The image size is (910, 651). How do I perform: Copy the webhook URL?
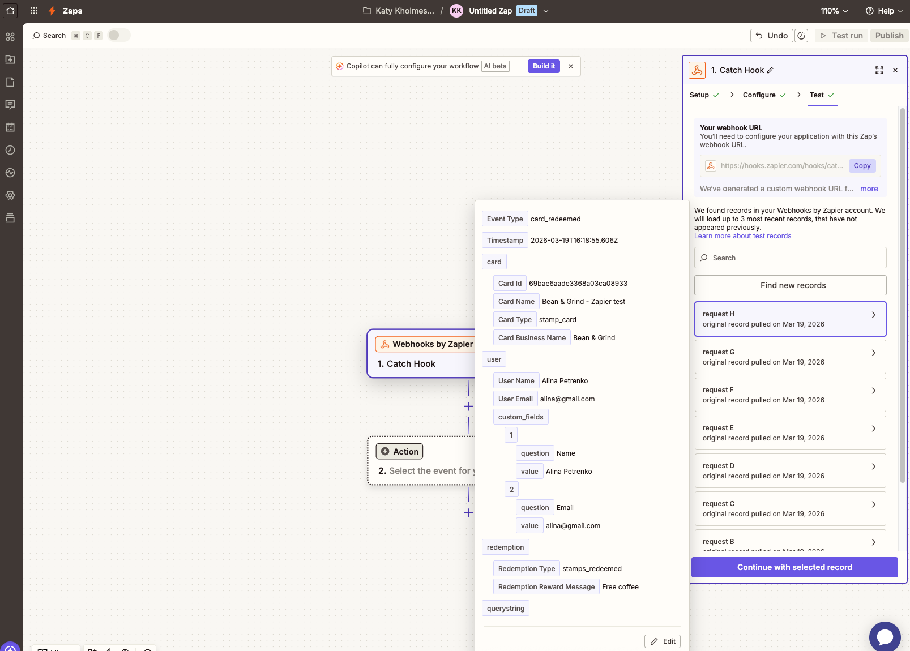[862, 166]
